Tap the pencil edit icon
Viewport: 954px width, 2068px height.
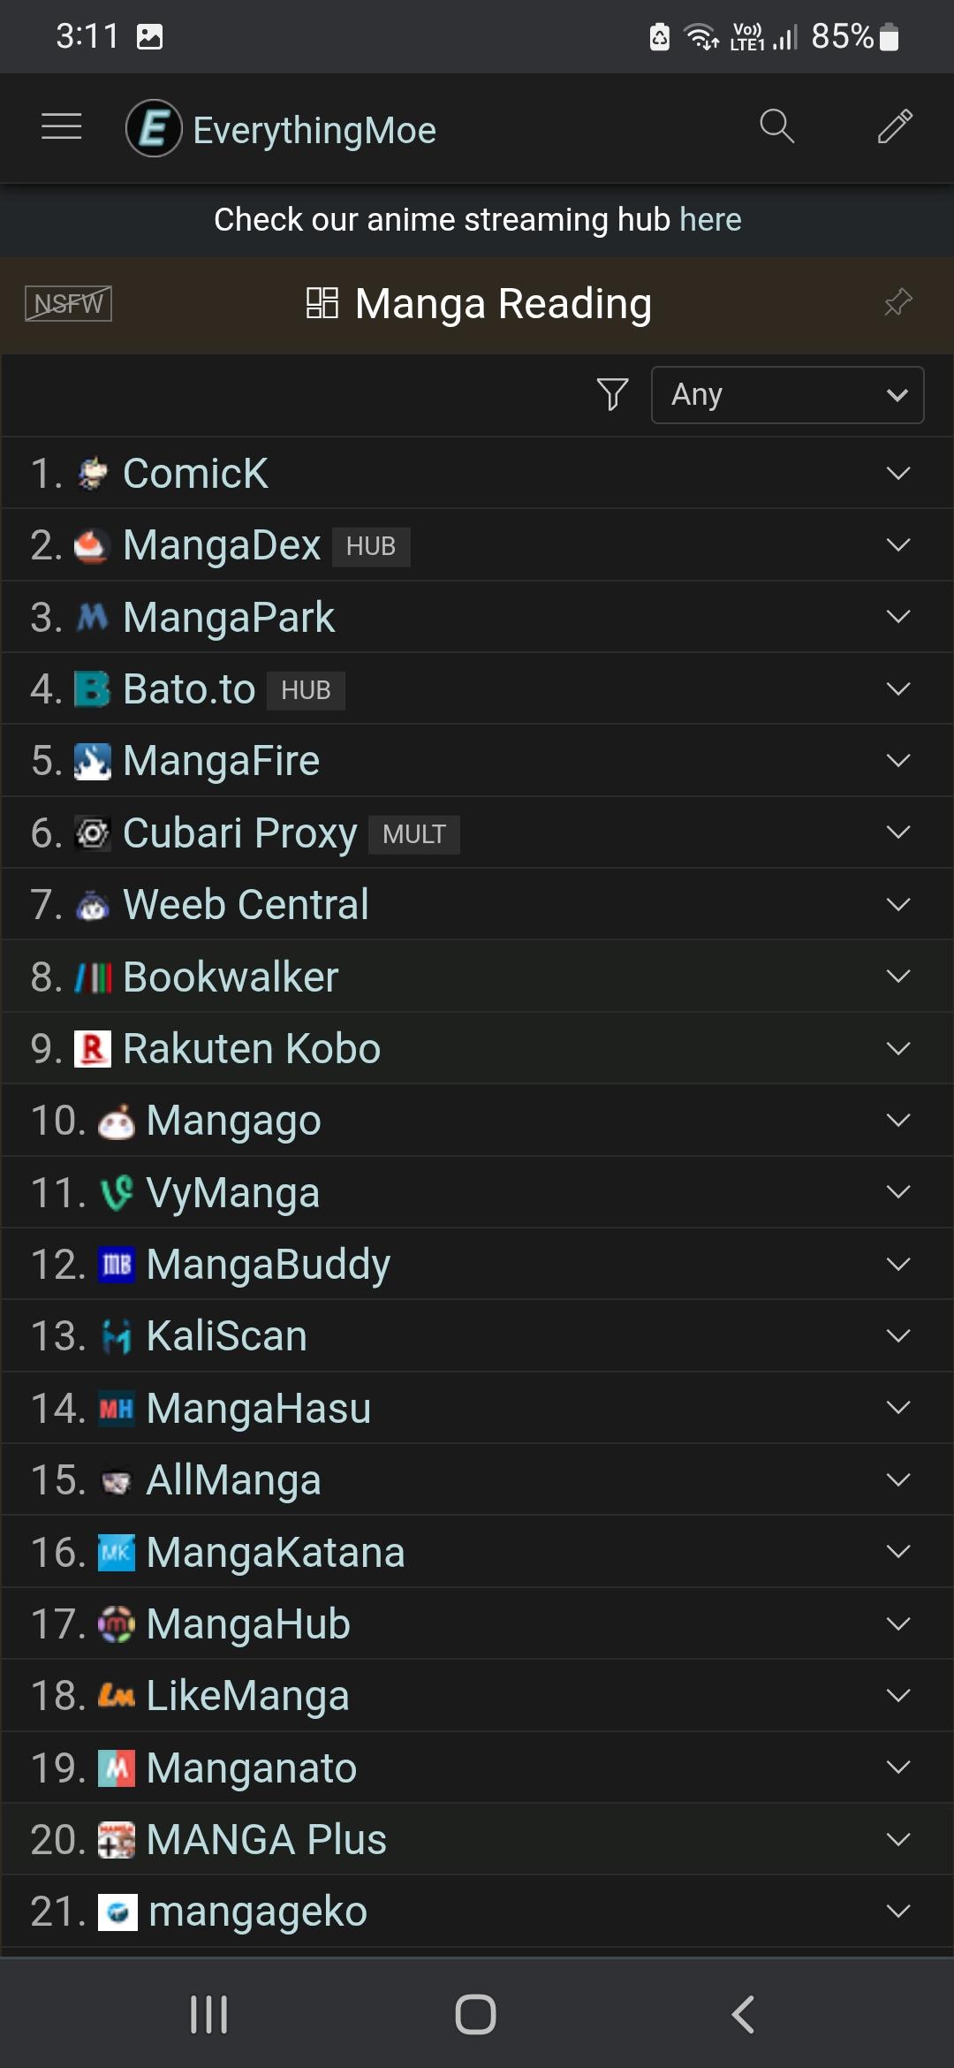pos(894,126)
